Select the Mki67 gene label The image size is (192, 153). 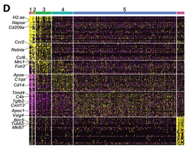[18, 127]
